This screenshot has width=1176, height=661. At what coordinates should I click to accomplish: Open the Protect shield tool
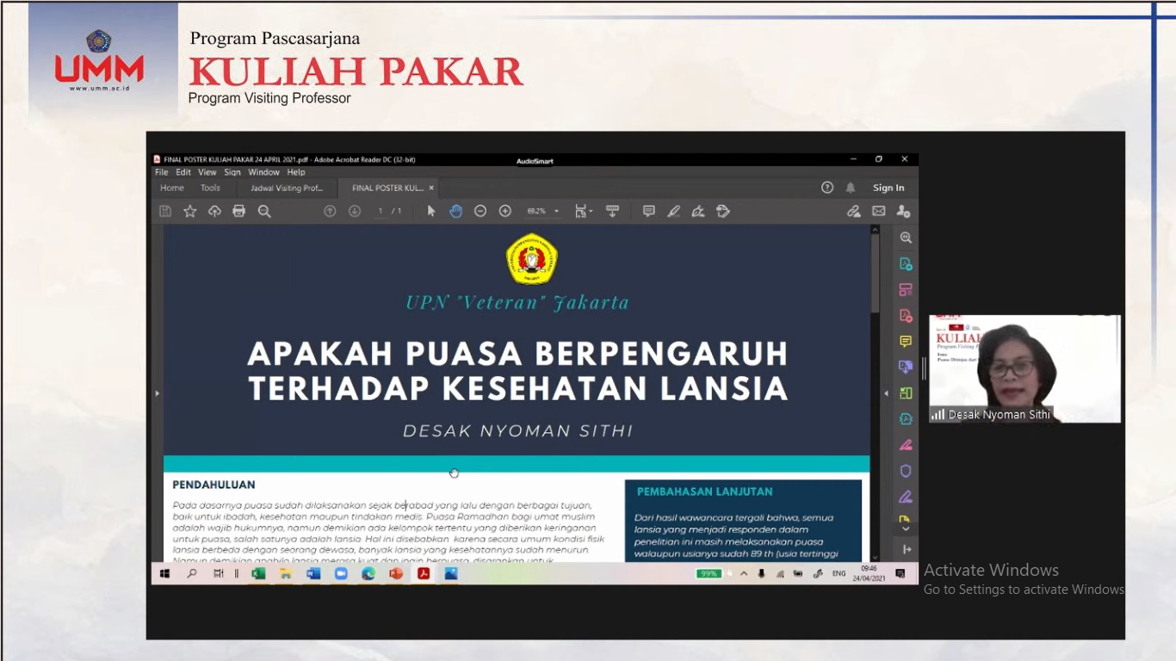[x=905, y=471]
